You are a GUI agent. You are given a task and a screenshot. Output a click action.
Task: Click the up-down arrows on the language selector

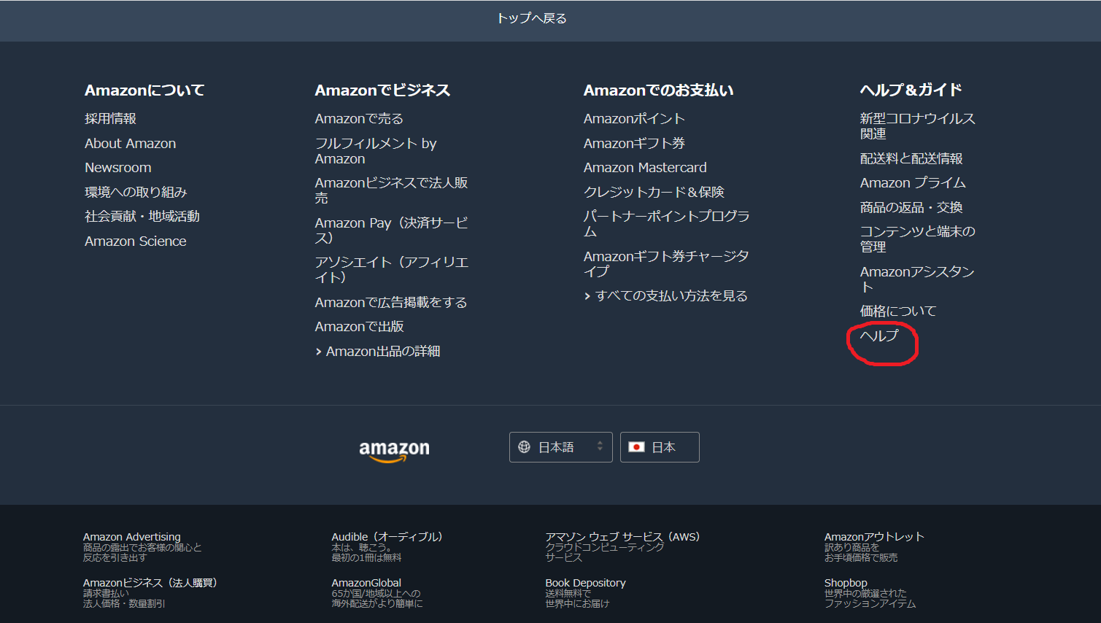coord(600,446)
